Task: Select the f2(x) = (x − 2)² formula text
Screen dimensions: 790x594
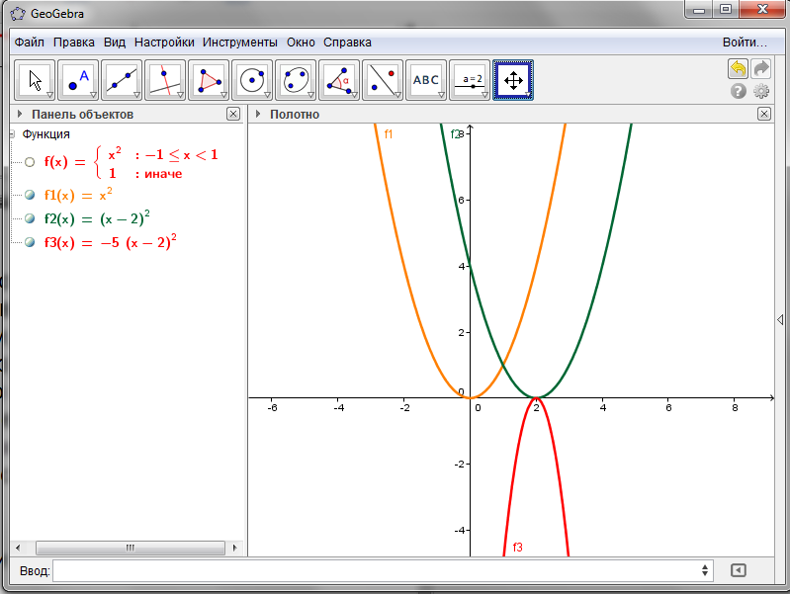Action: (97, 218)
